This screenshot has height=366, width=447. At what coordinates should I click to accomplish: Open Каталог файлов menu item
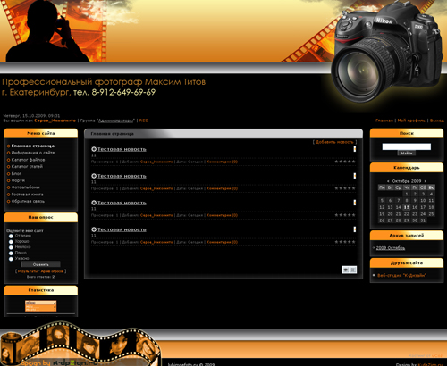(28, 160)
